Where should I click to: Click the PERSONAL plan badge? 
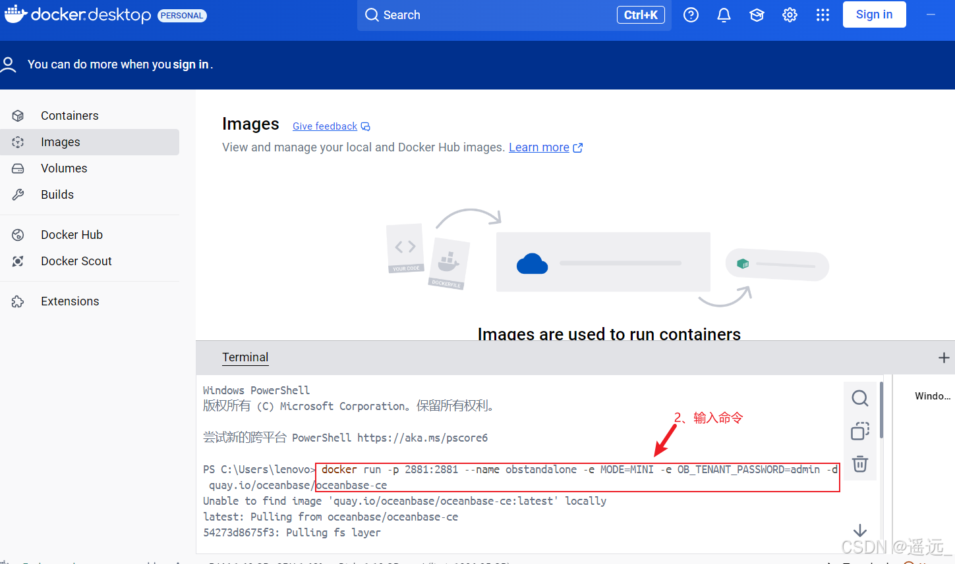click(x=182, y=16)
